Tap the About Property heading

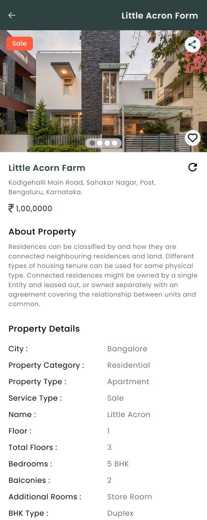42,231
